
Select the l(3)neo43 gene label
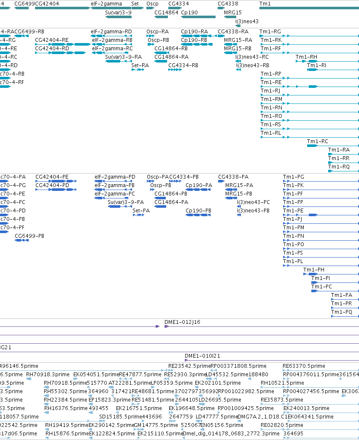coord(247,22)
